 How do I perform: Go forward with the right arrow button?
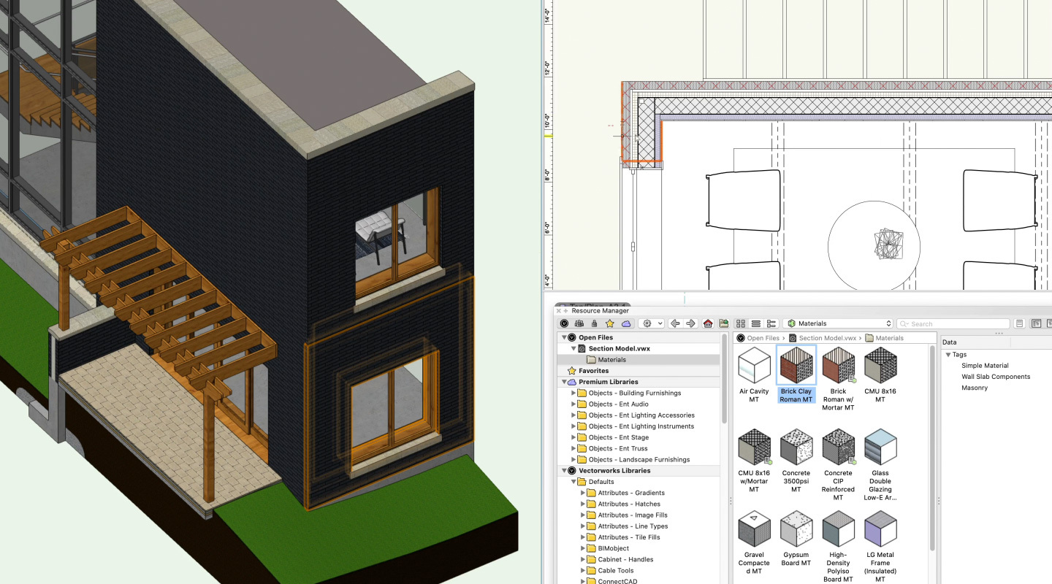[x=691, y=323]
